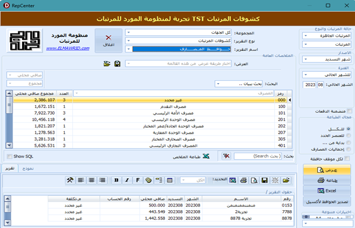Click the year field showing 2023
This screenshot has height=228, width=355.
(309, 85)
